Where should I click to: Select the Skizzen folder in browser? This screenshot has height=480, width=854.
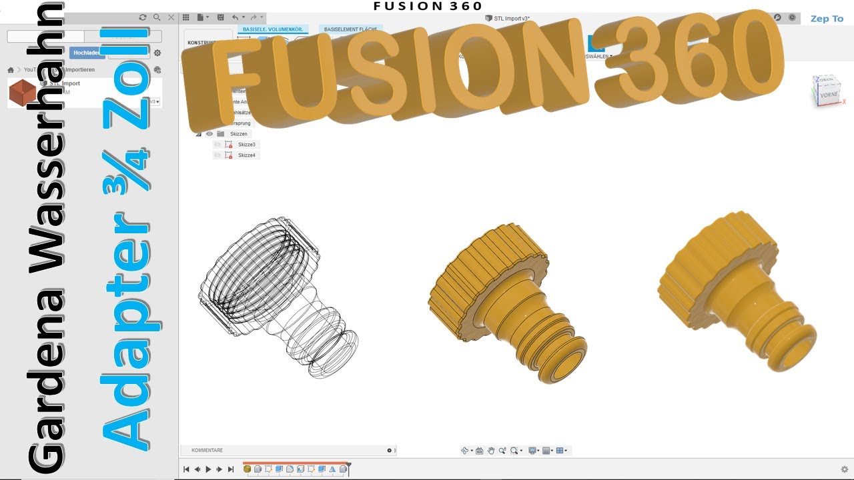pyautogui.click(x=238, y=134)
